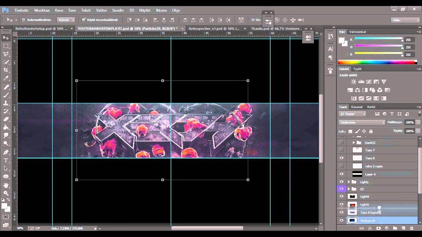Image resolution: width=422 pixels, height=237 pixels.
Task: Add a layer mask
Action: [378, 228]
